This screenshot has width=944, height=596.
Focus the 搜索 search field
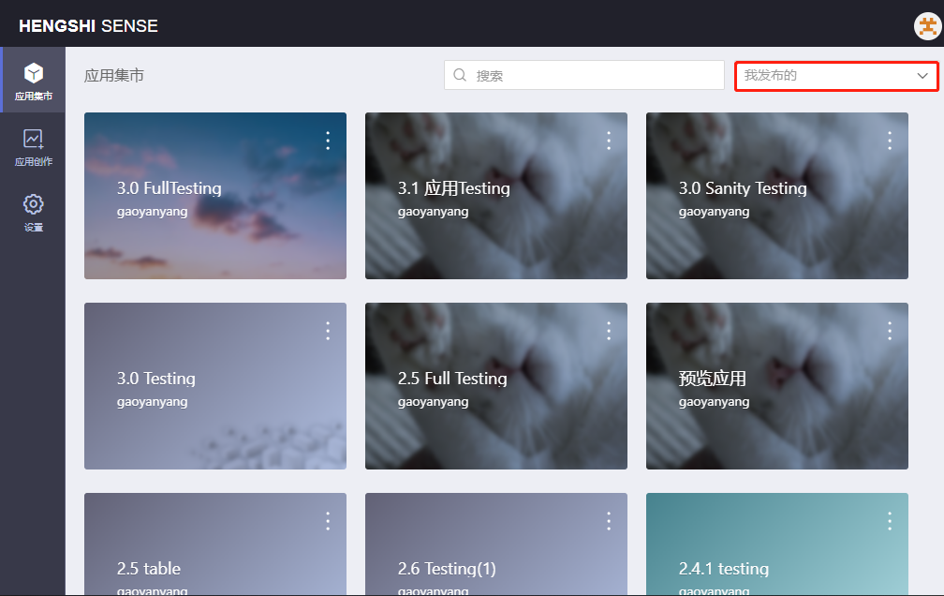coord(584,75)
